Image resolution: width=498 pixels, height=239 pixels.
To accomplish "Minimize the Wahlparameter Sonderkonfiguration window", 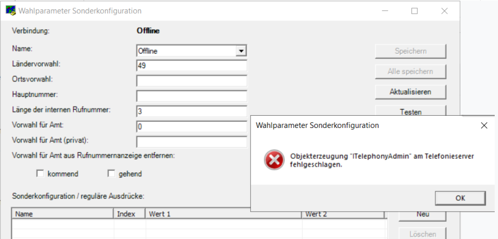I will 385,11.
